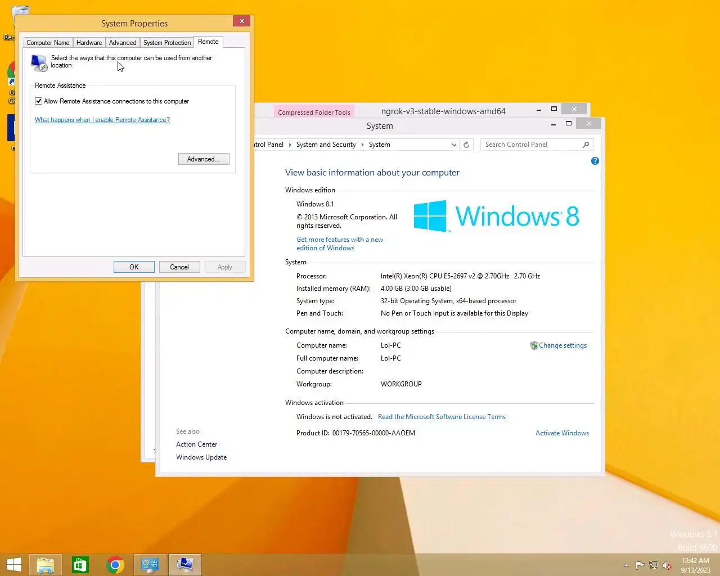Click the 4.00 GB installed memory value

click(x=416, y=289)
